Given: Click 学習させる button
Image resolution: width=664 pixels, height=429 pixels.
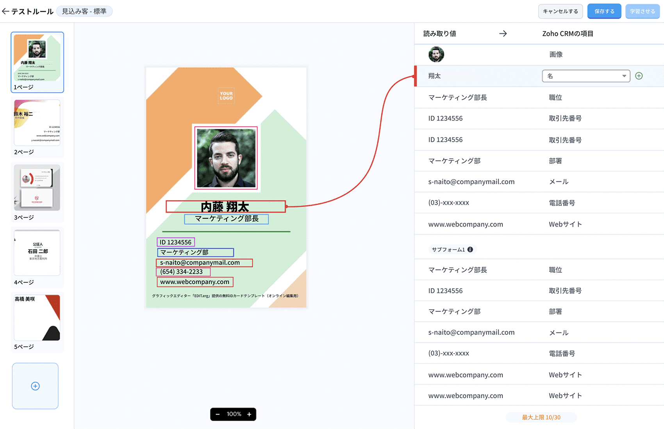Looking at the screenshot, I should coord(643,11).
